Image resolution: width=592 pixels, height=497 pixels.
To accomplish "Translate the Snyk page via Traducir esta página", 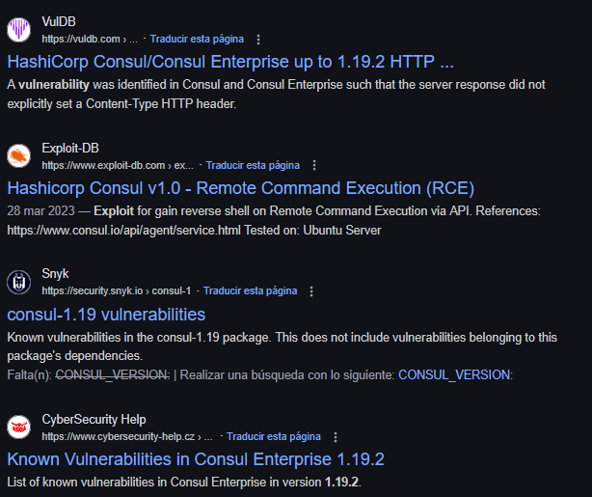I will [250, 290].
